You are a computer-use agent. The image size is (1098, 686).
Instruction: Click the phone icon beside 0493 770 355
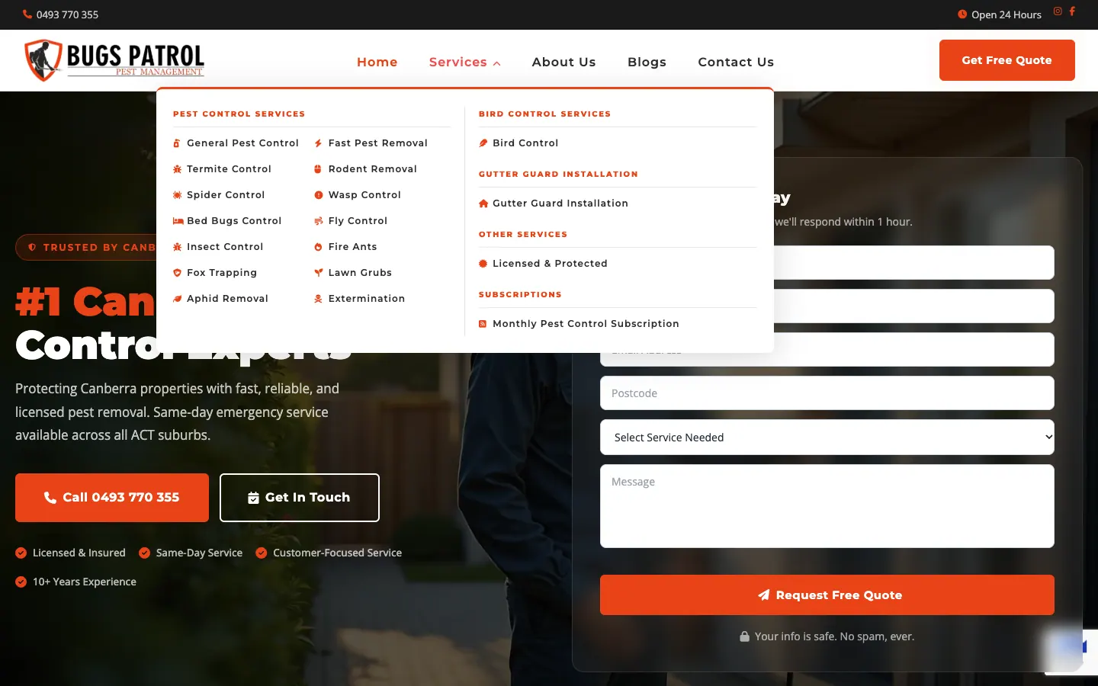pyautogui.click(x=27, y=14)
